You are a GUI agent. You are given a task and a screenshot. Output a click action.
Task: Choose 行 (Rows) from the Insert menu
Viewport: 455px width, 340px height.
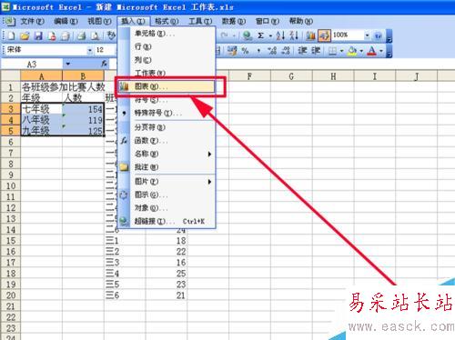pos(166,46)
